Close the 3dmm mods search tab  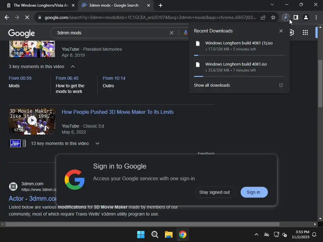pyautogui.click(x=148, y=5)
